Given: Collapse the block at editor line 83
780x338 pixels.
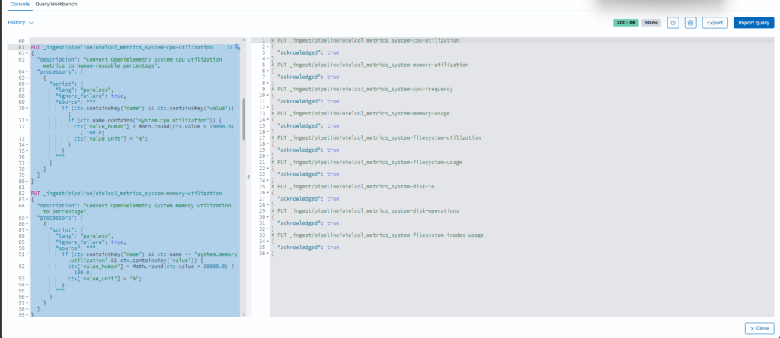Looking at the screenshot, I should pyautogui.click(x=27, y=200).
